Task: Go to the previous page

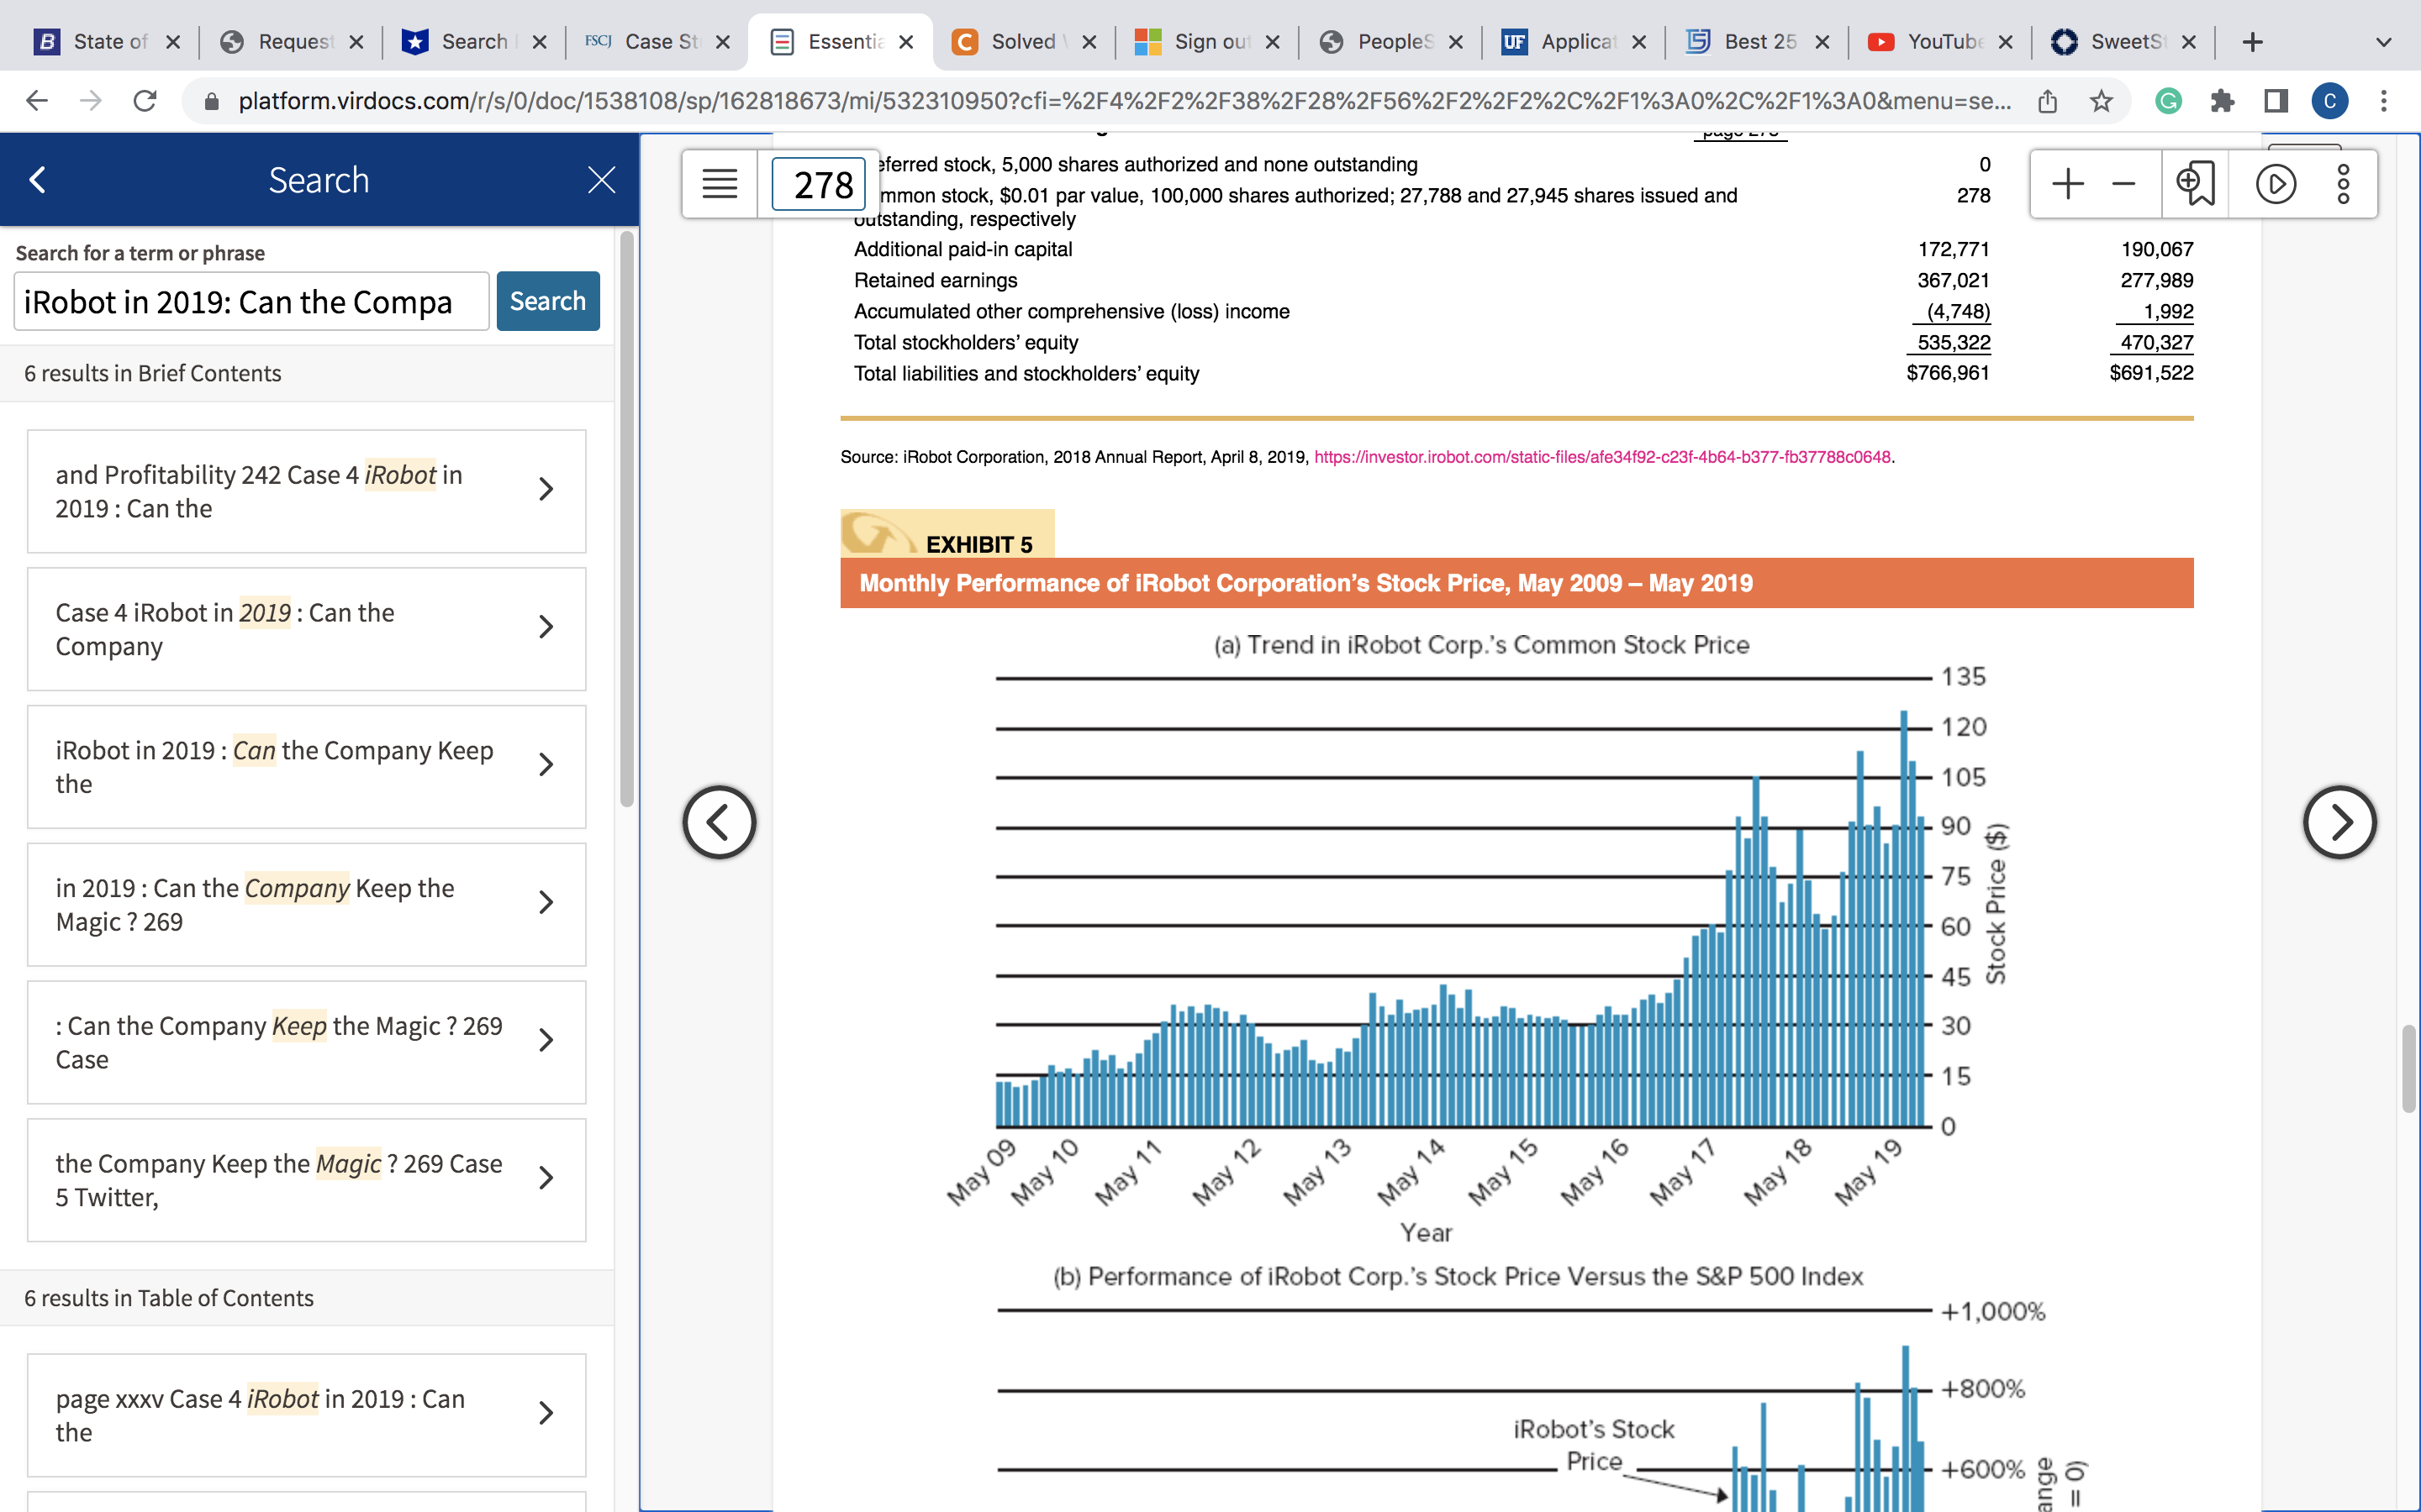Action: coord(718,822)
